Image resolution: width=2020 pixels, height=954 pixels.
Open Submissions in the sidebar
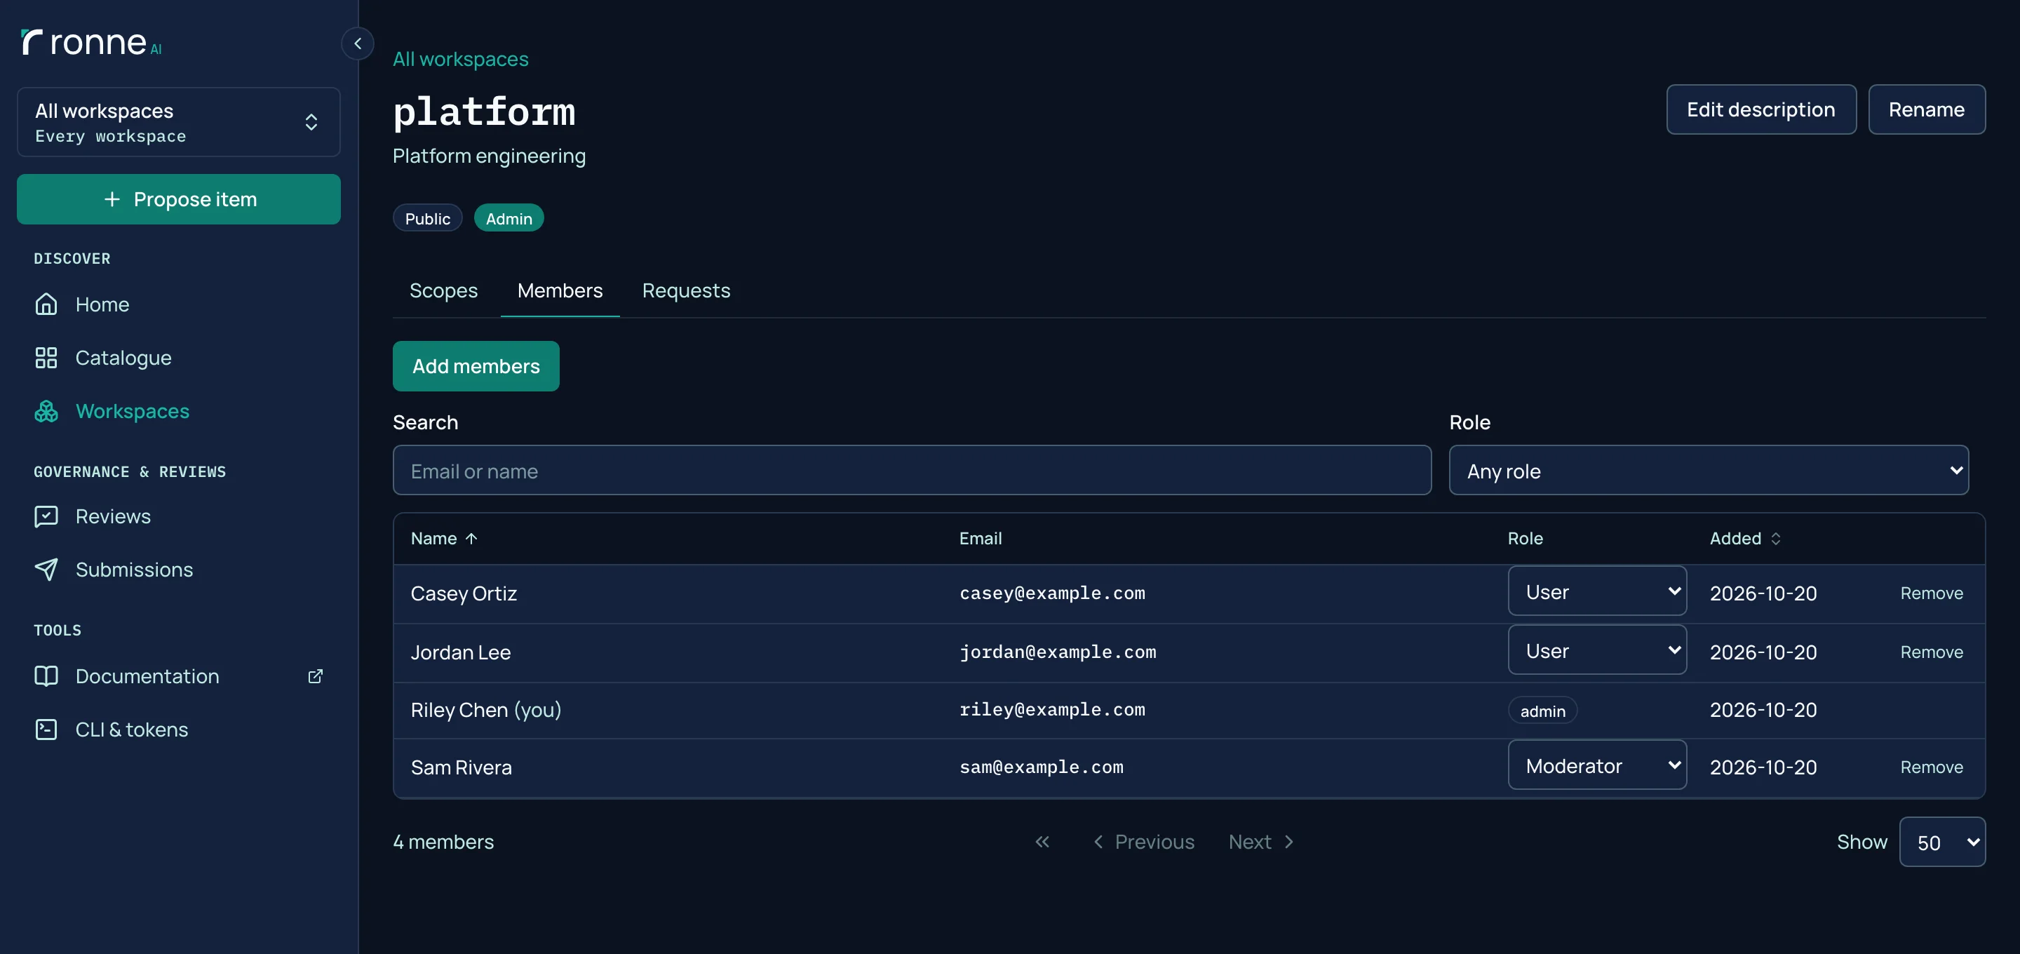[x=179, y=570]
